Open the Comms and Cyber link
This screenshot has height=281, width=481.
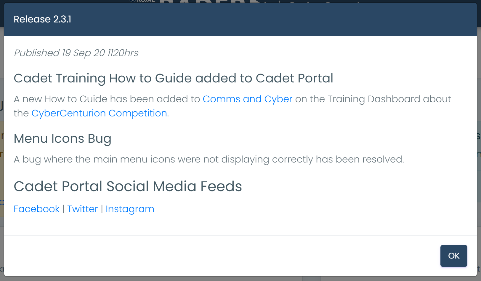(247, 99)
